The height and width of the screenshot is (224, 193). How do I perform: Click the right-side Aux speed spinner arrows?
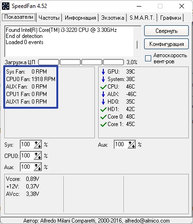coord(131,144)
